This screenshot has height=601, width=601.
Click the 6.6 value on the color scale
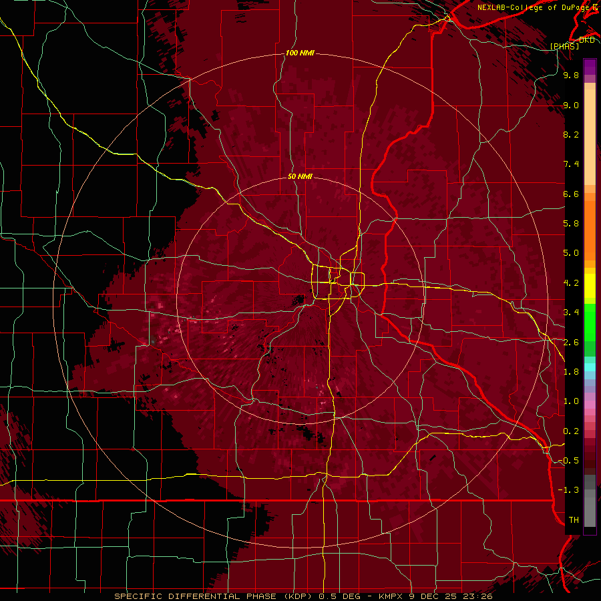click(x=571, y=194)
